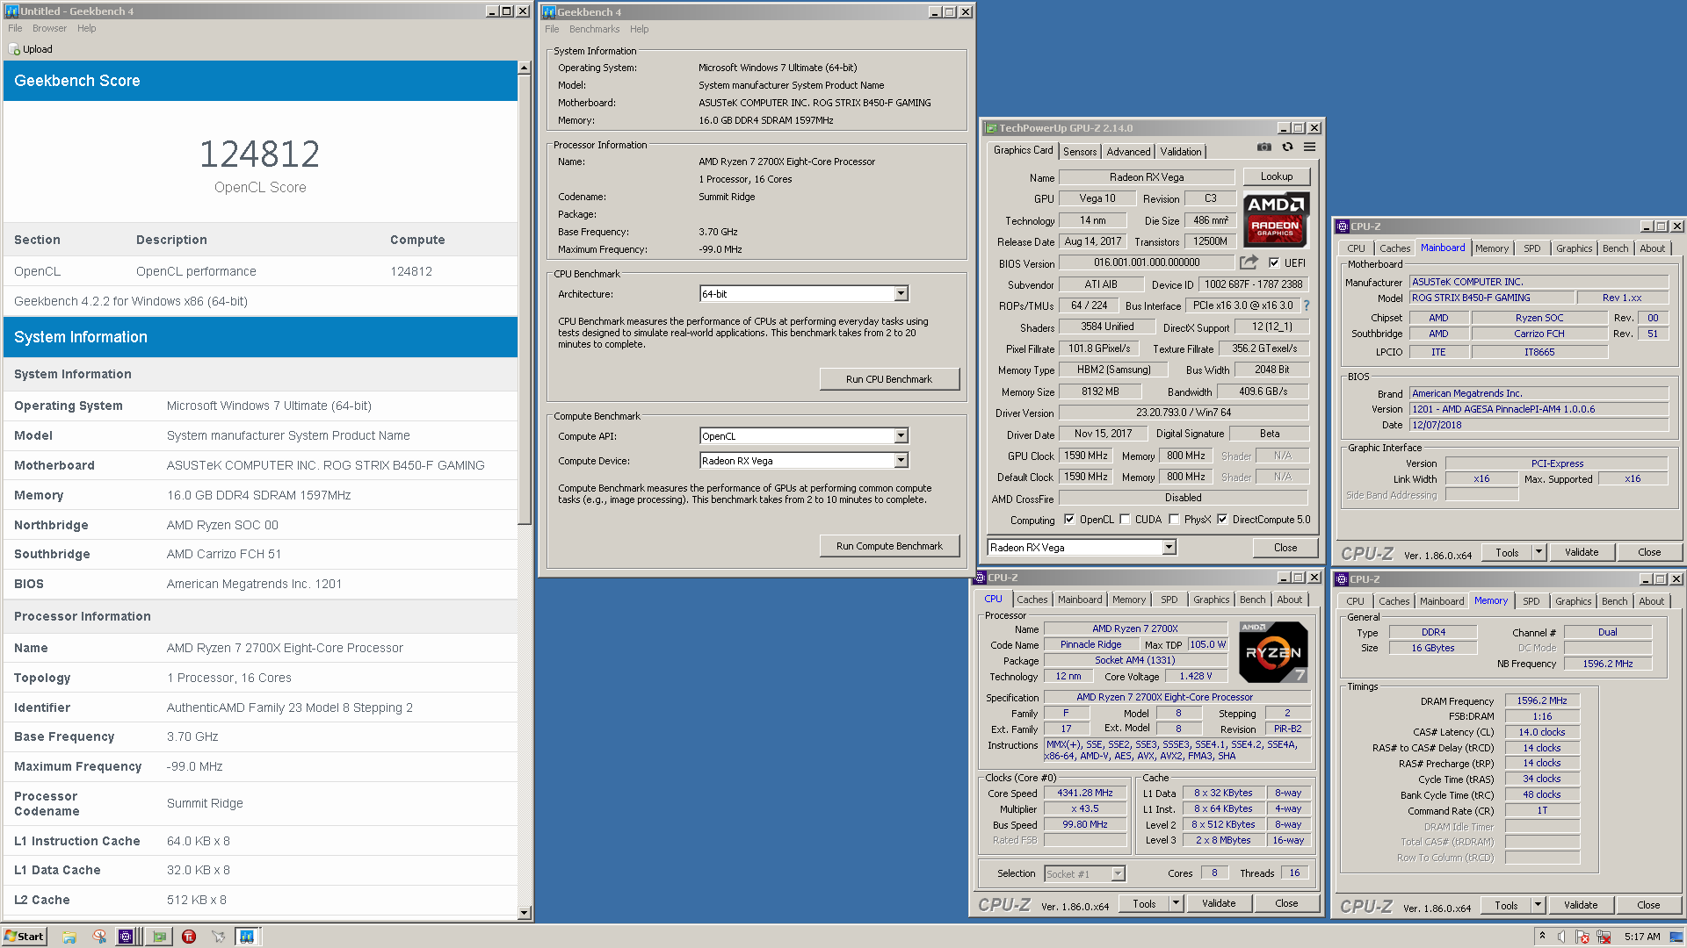Open Windows Explorer from the taskbar
This screenshot has width=1687, height=948.
pos(69,937)
